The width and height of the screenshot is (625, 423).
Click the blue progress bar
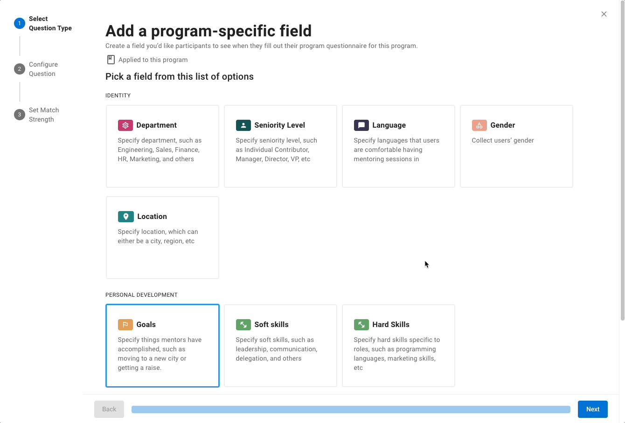pos(351,409)
